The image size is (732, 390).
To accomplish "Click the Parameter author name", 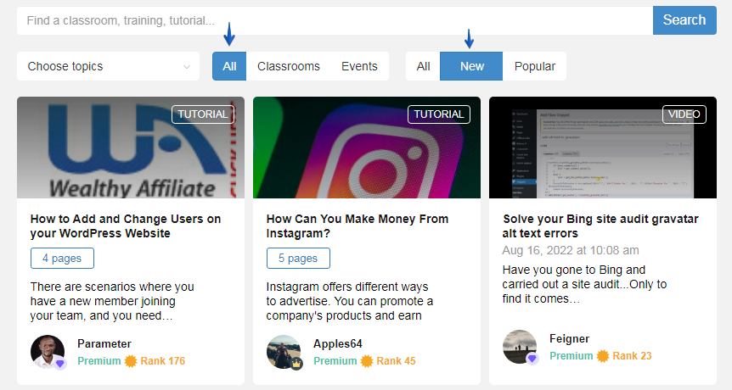I will point(104,344).
